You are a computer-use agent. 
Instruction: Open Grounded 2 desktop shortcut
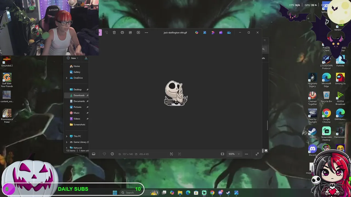click(7, 62)
